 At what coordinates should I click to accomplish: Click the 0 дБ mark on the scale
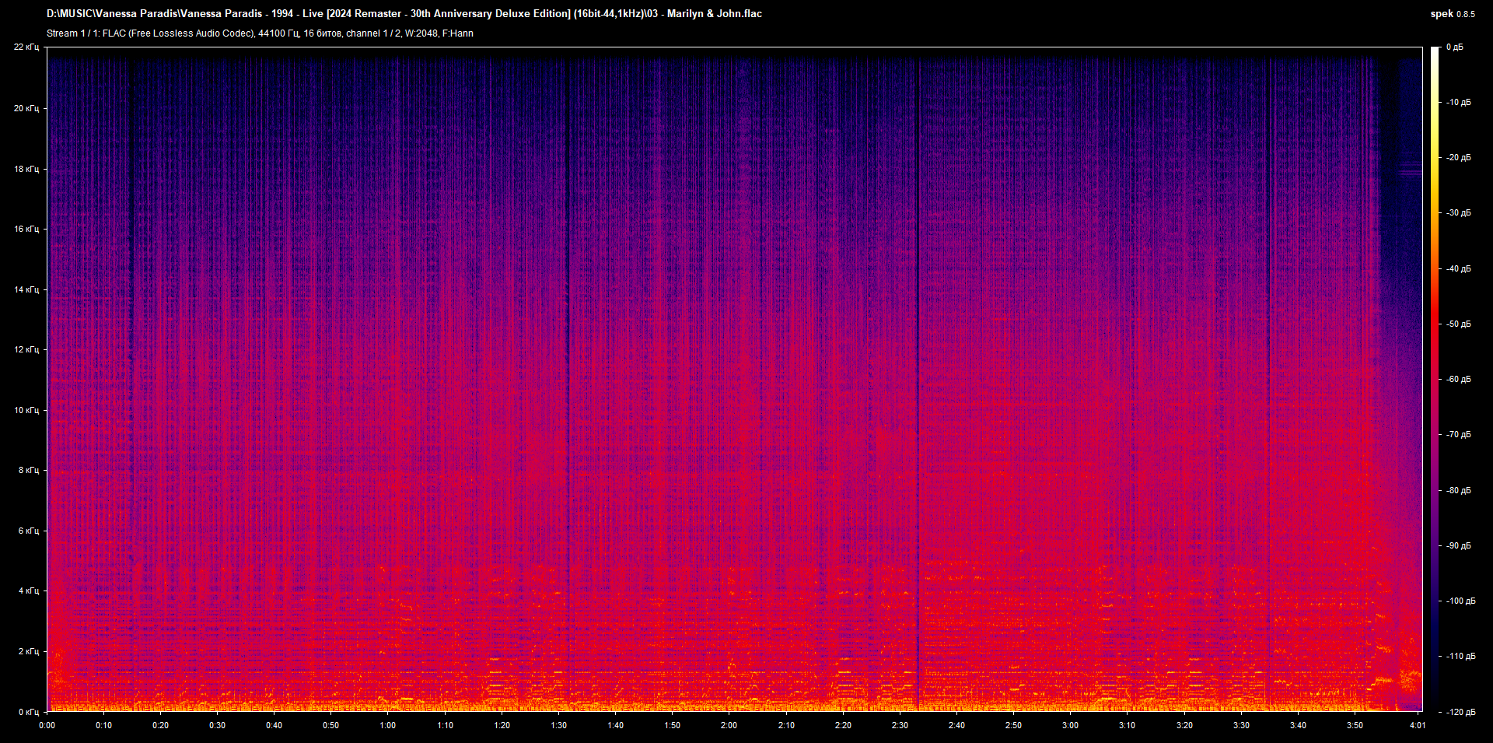pyautogui.click(x=1456, y=47)
